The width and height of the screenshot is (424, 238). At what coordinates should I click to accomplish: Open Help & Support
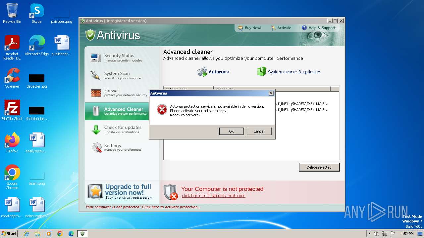pyautogui.click(x=319, y=28)
